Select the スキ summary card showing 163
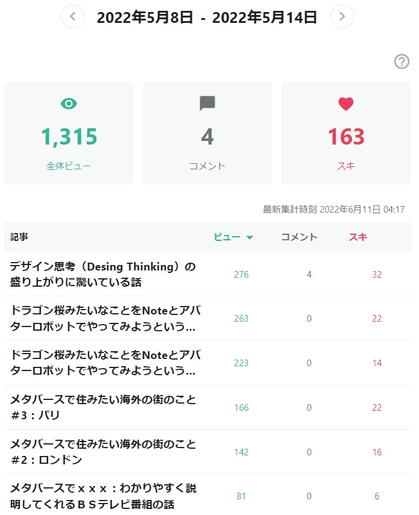The image size is (419, 515). point(345,133)
